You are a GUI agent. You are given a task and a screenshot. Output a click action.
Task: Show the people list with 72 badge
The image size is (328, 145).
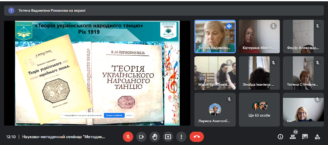pos(292,137)
